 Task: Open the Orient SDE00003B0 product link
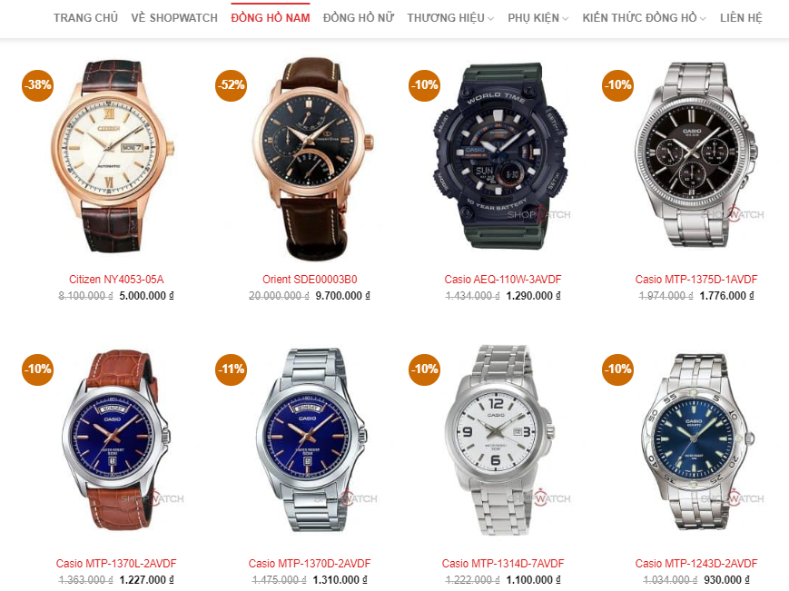click(x=310, y=279)
